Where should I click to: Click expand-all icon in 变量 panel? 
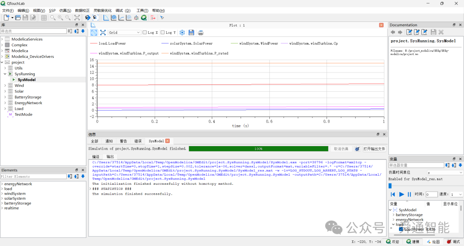tap(447, 165)
